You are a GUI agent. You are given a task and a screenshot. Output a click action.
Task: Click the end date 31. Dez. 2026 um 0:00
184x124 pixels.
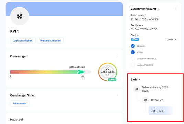click(144, 29)
